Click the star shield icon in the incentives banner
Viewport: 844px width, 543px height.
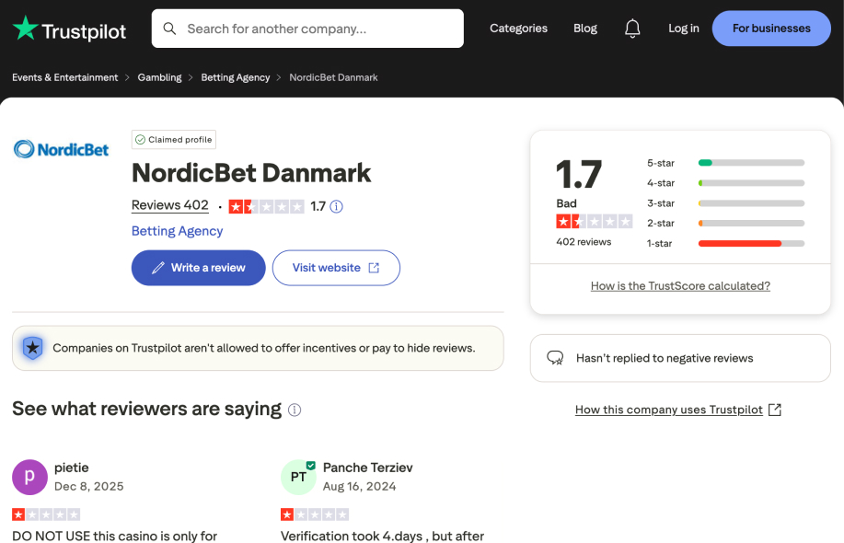pos(32,348)
